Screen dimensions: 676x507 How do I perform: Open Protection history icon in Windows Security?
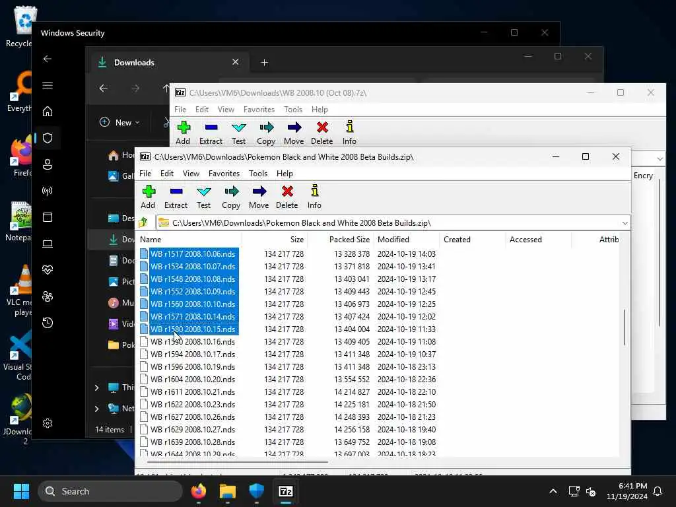click(x=48, y=322)
